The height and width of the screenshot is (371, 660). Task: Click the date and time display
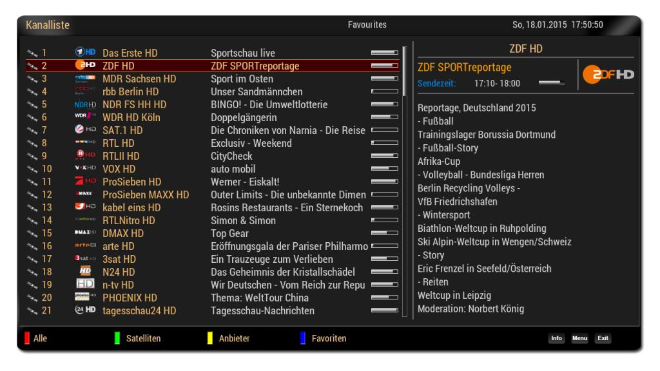(x=558, y=25)
